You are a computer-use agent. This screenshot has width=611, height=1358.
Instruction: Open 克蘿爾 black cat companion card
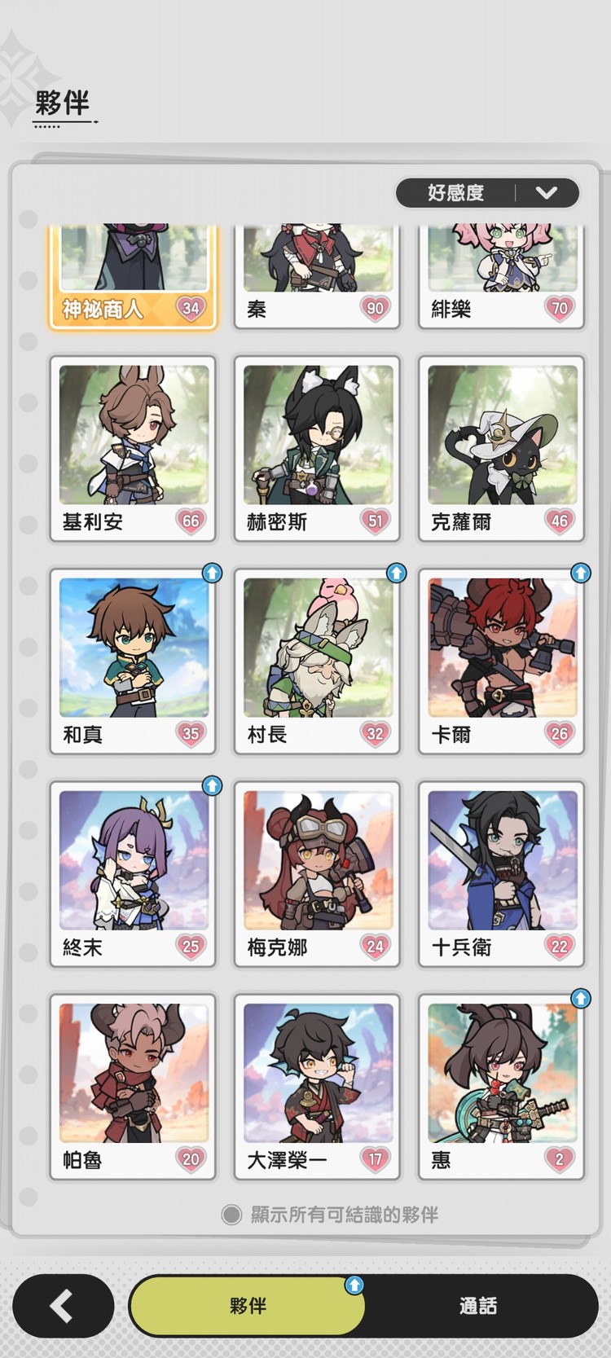point(501,449)
